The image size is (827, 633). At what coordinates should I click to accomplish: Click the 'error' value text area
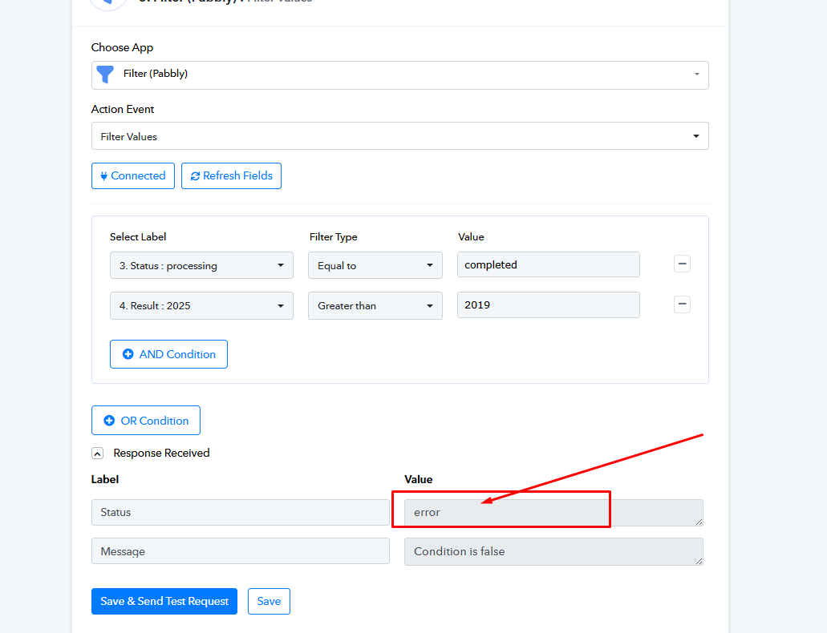pos(553,513)
